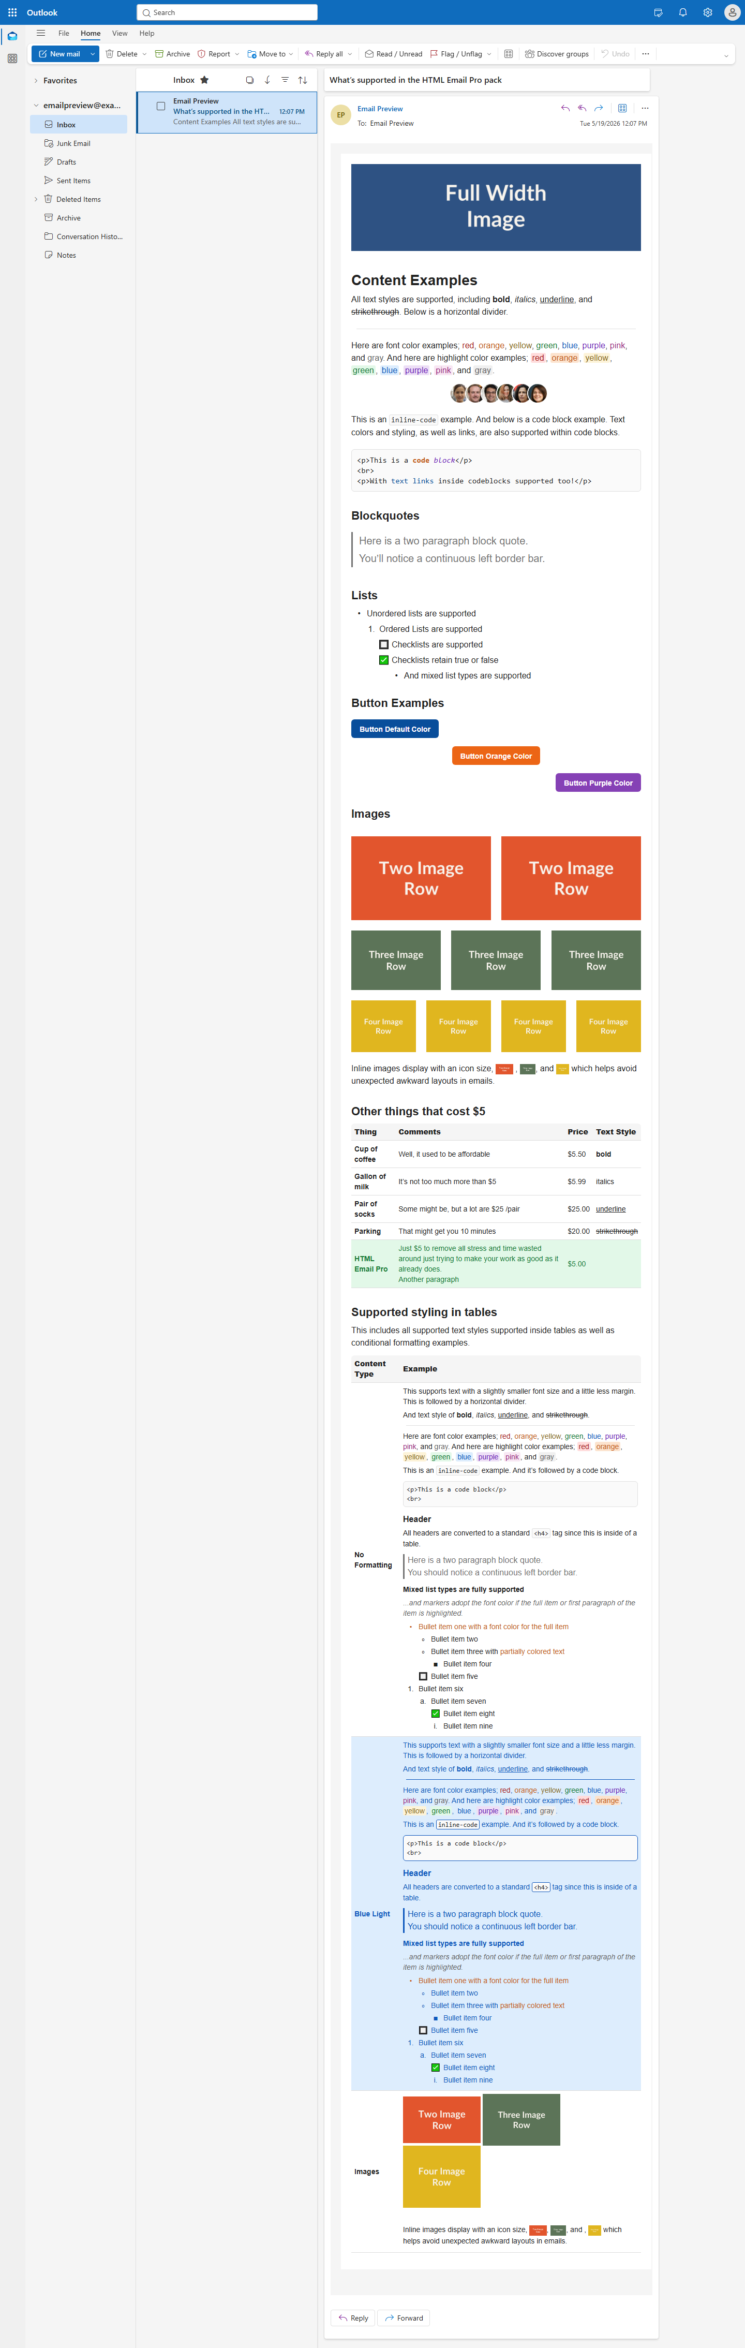Select the Drafts folder
Viewport: 745px width, 2348px height.
point(79,163)
